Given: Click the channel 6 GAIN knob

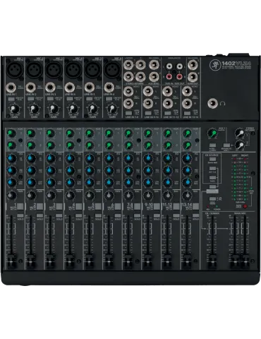Looking at the screenshot, I should 112,109.
